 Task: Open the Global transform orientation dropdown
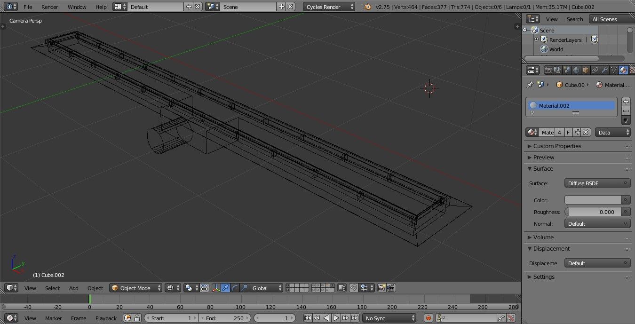pyautogui.click(x=266, y=288)
